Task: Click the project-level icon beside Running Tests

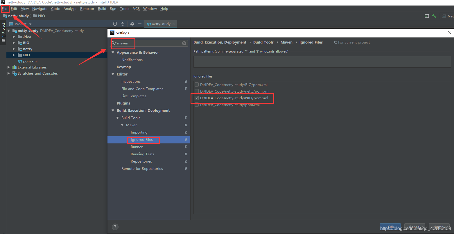Action: pos(186,154)
